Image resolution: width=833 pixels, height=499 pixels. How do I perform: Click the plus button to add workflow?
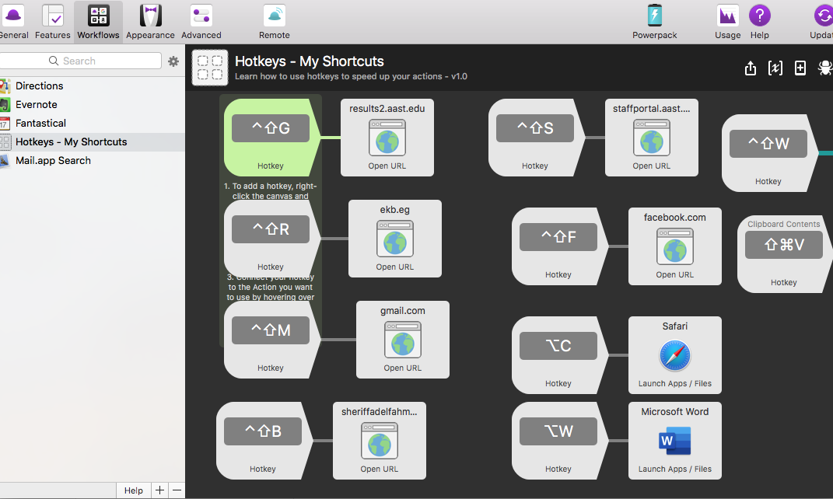[159, 490]
